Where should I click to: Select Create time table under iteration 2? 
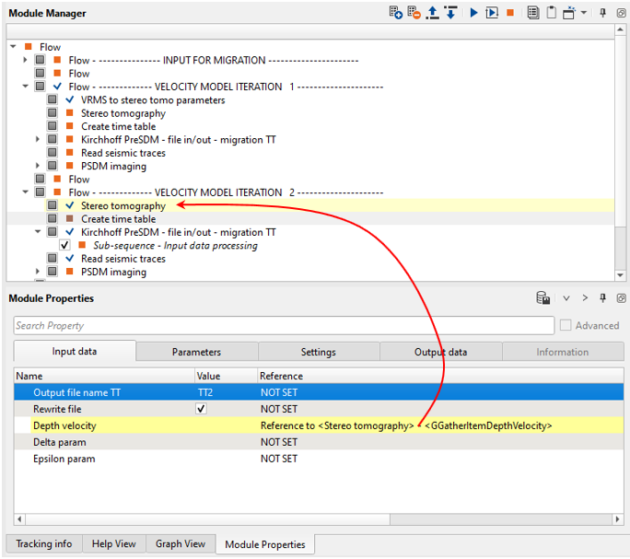pos(118,219)
